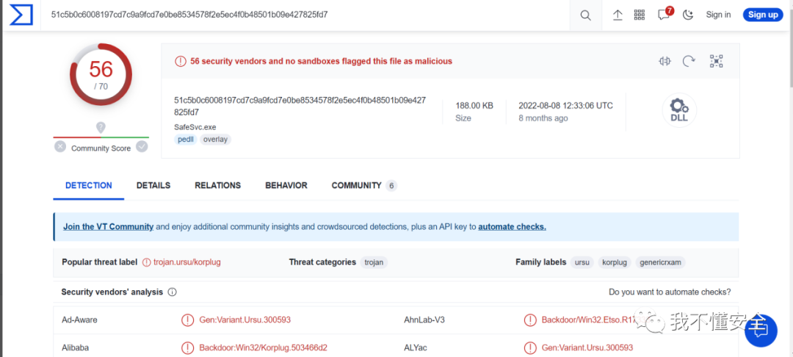This screenshot has height=357, width=793.
Task: Upvote with the Community Score check button
Action: click(142, 147)
